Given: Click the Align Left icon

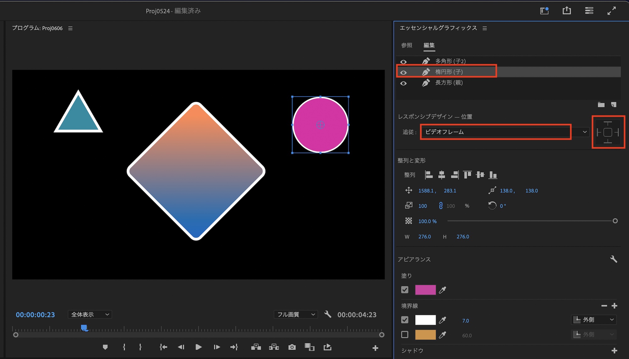Looking at the screenshot, I should pyautogui.click(x=429, y=175).
